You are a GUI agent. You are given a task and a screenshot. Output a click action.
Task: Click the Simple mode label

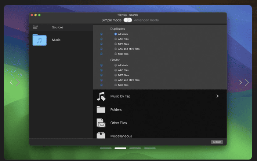pos(112,20)
